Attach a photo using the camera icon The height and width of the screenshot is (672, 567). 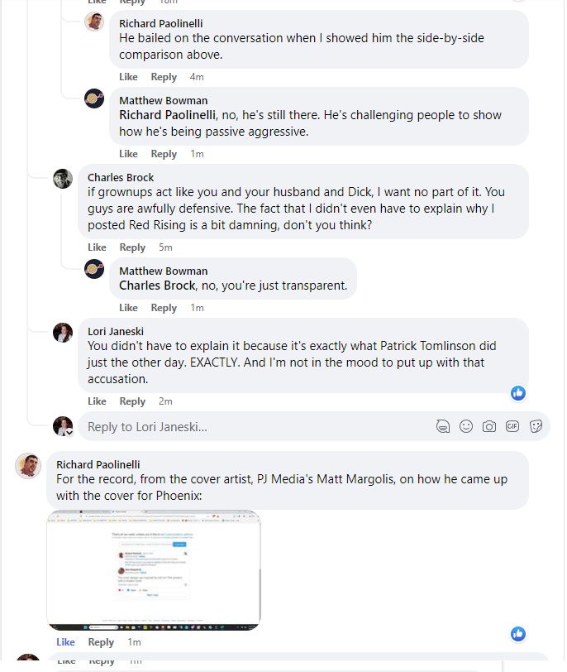(489, 426)
